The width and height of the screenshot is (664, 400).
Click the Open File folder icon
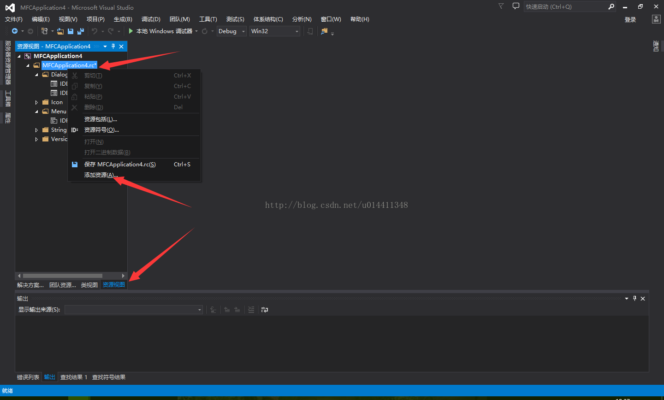click(x=60, y=31)
